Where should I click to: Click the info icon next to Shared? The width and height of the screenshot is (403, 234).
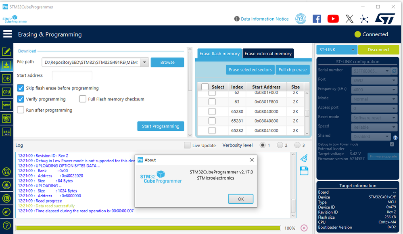[x=395, y=138]
